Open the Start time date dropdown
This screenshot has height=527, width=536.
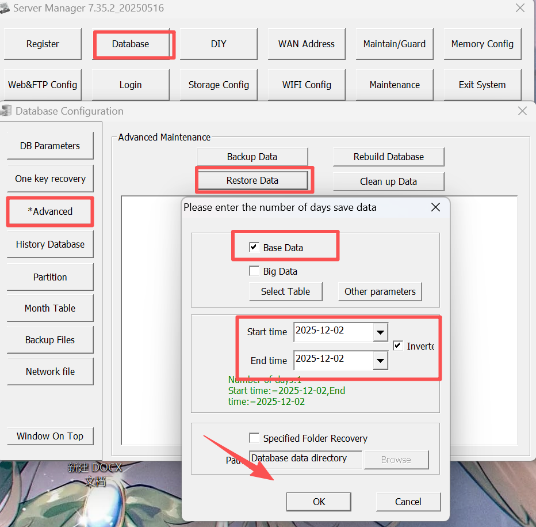coord(381,332)
